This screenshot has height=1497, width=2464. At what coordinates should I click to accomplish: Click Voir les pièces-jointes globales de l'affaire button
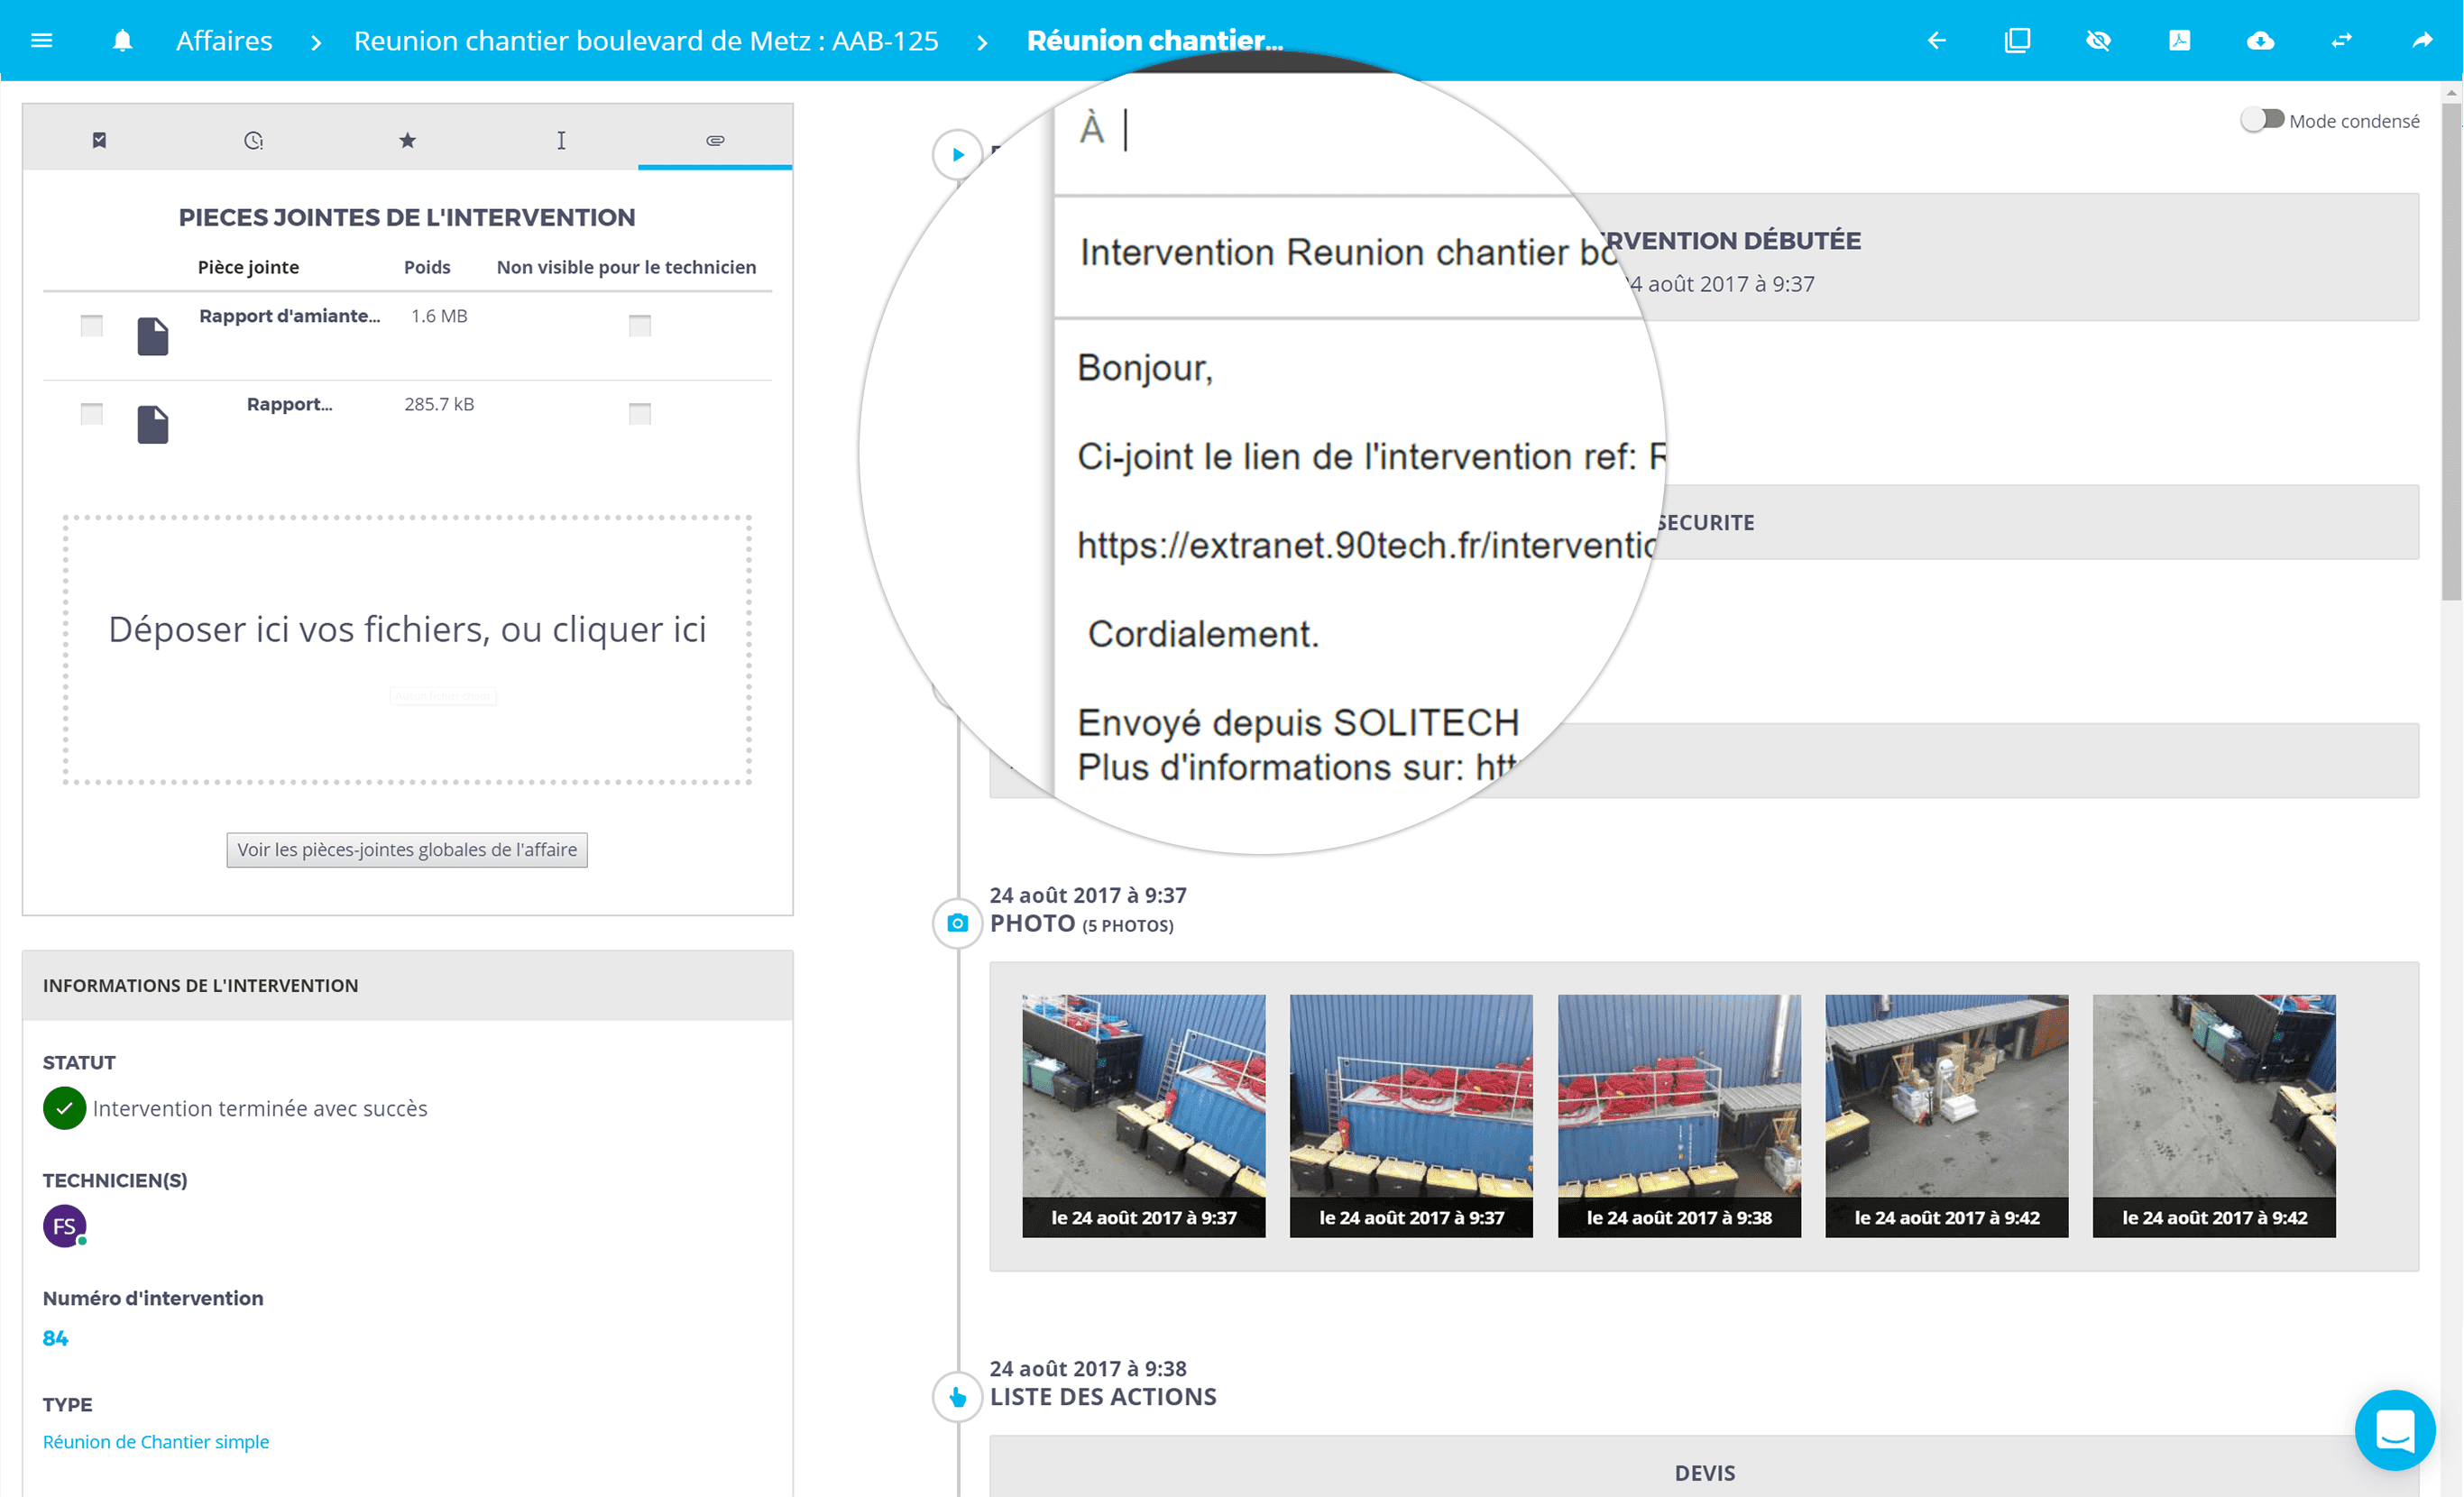(x=410, y=851)
